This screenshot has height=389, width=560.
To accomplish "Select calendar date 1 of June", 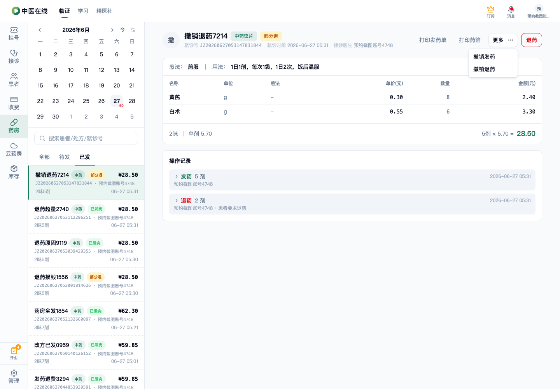I will coord(40,54).
